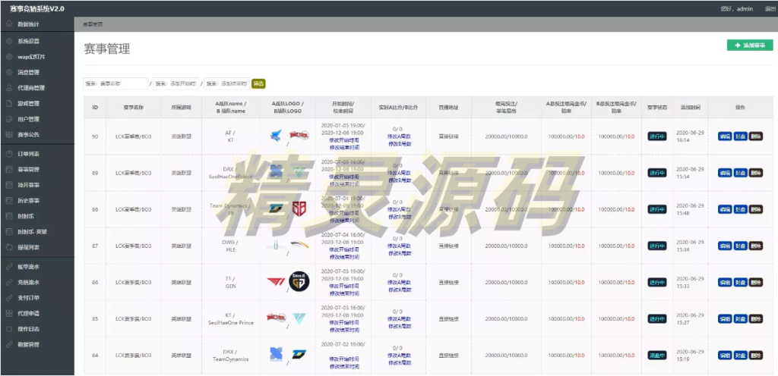Click the SB team logo in row 88
The width and height of the screenshot is (778, 376).
click(299, 208)
